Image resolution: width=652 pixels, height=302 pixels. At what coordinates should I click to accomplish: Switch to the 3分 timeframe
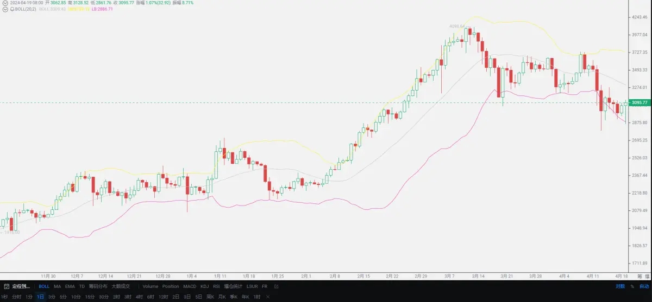(52, 297)
